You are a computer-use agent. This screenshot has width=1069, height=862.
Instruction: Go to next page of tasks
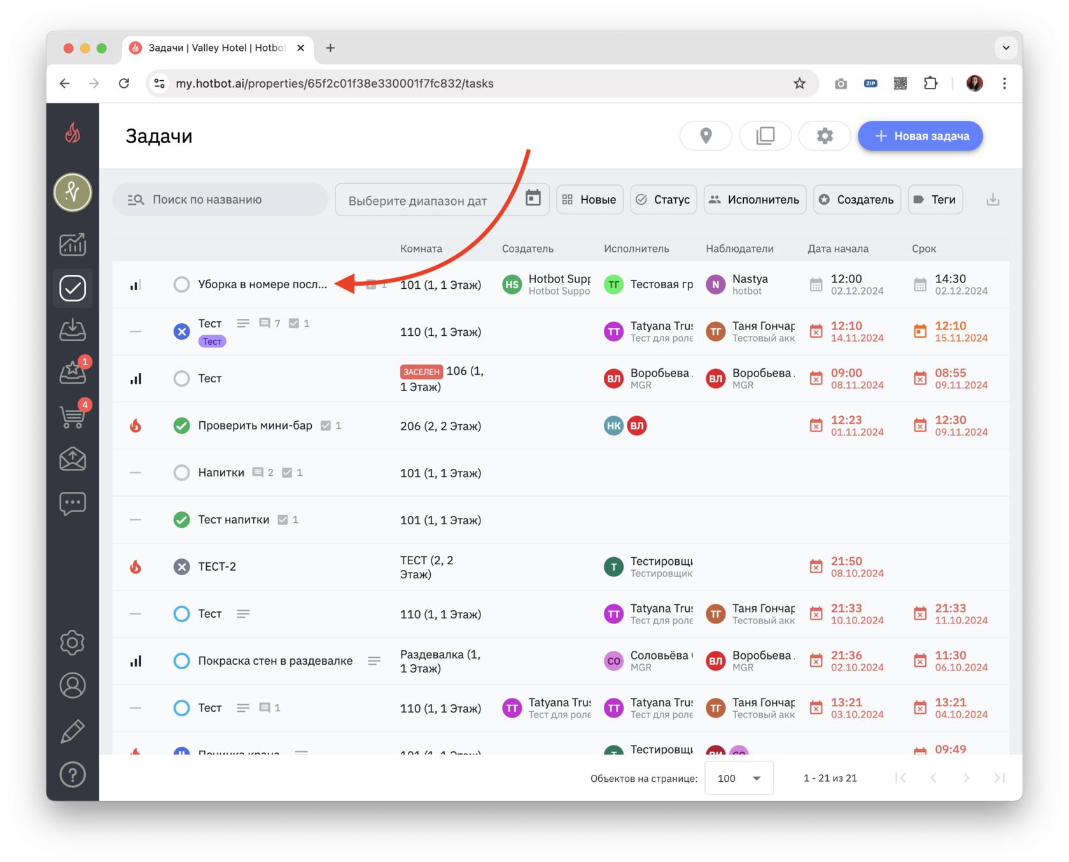point(966,778)
